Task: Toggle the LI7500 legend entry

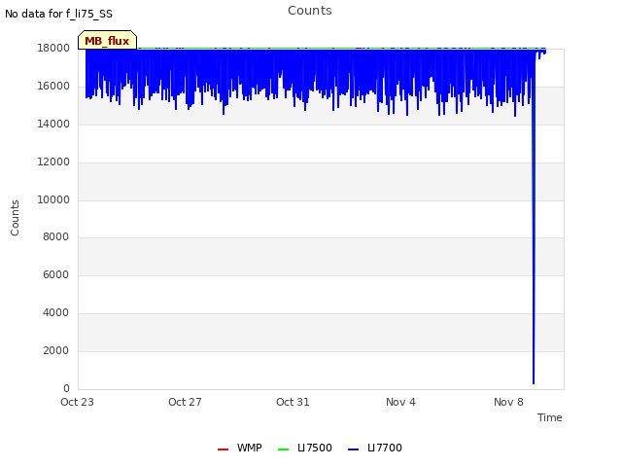Action: pos(305,448)
